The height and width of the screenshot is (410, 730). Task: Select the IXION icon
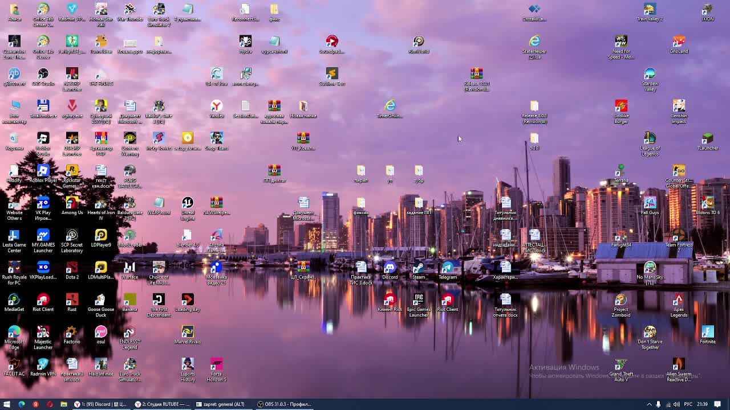[x=708, y=13]
